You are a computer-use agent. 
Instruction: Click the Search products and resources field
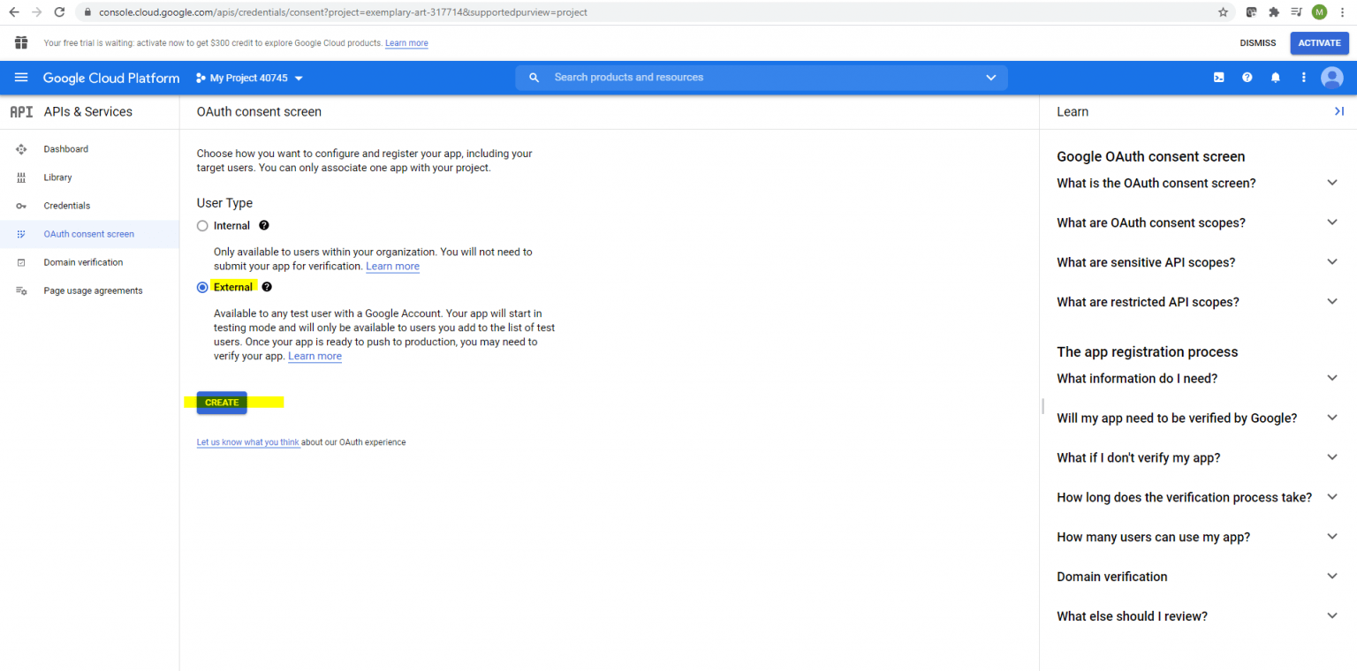[x=762, y=78]
